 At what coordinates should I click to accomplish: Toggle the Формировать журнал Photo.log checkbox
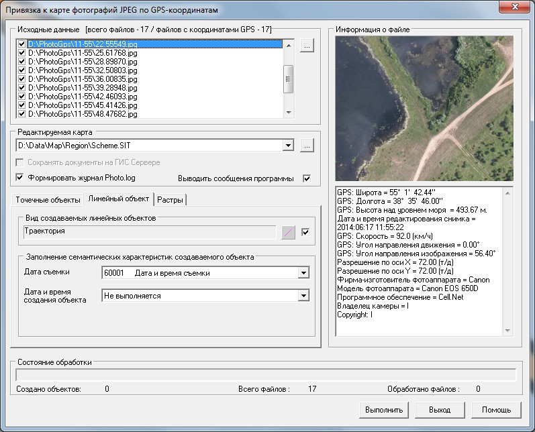tap(19, 178)
